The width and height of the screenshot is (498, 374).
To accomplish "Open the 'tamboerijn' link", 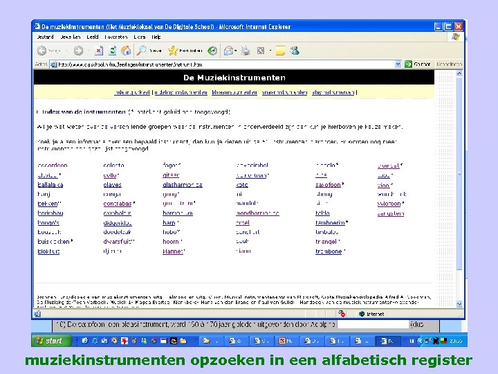I will click(x=330, y=222).
